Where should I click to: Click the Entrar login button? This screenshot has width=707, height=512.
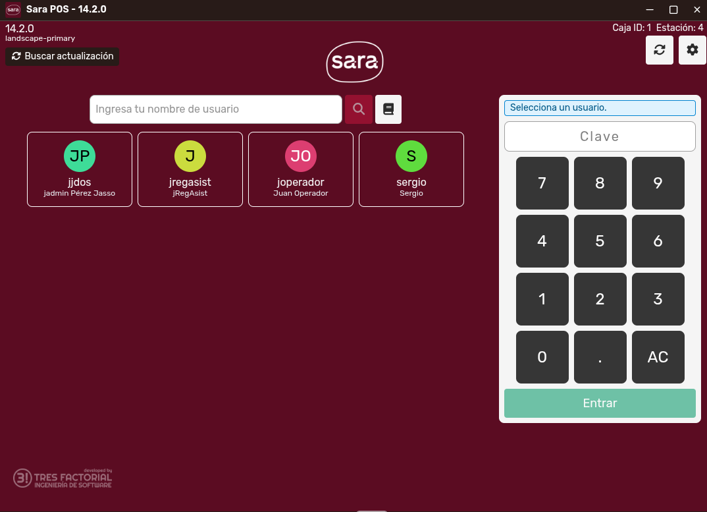tap(600, 403)
